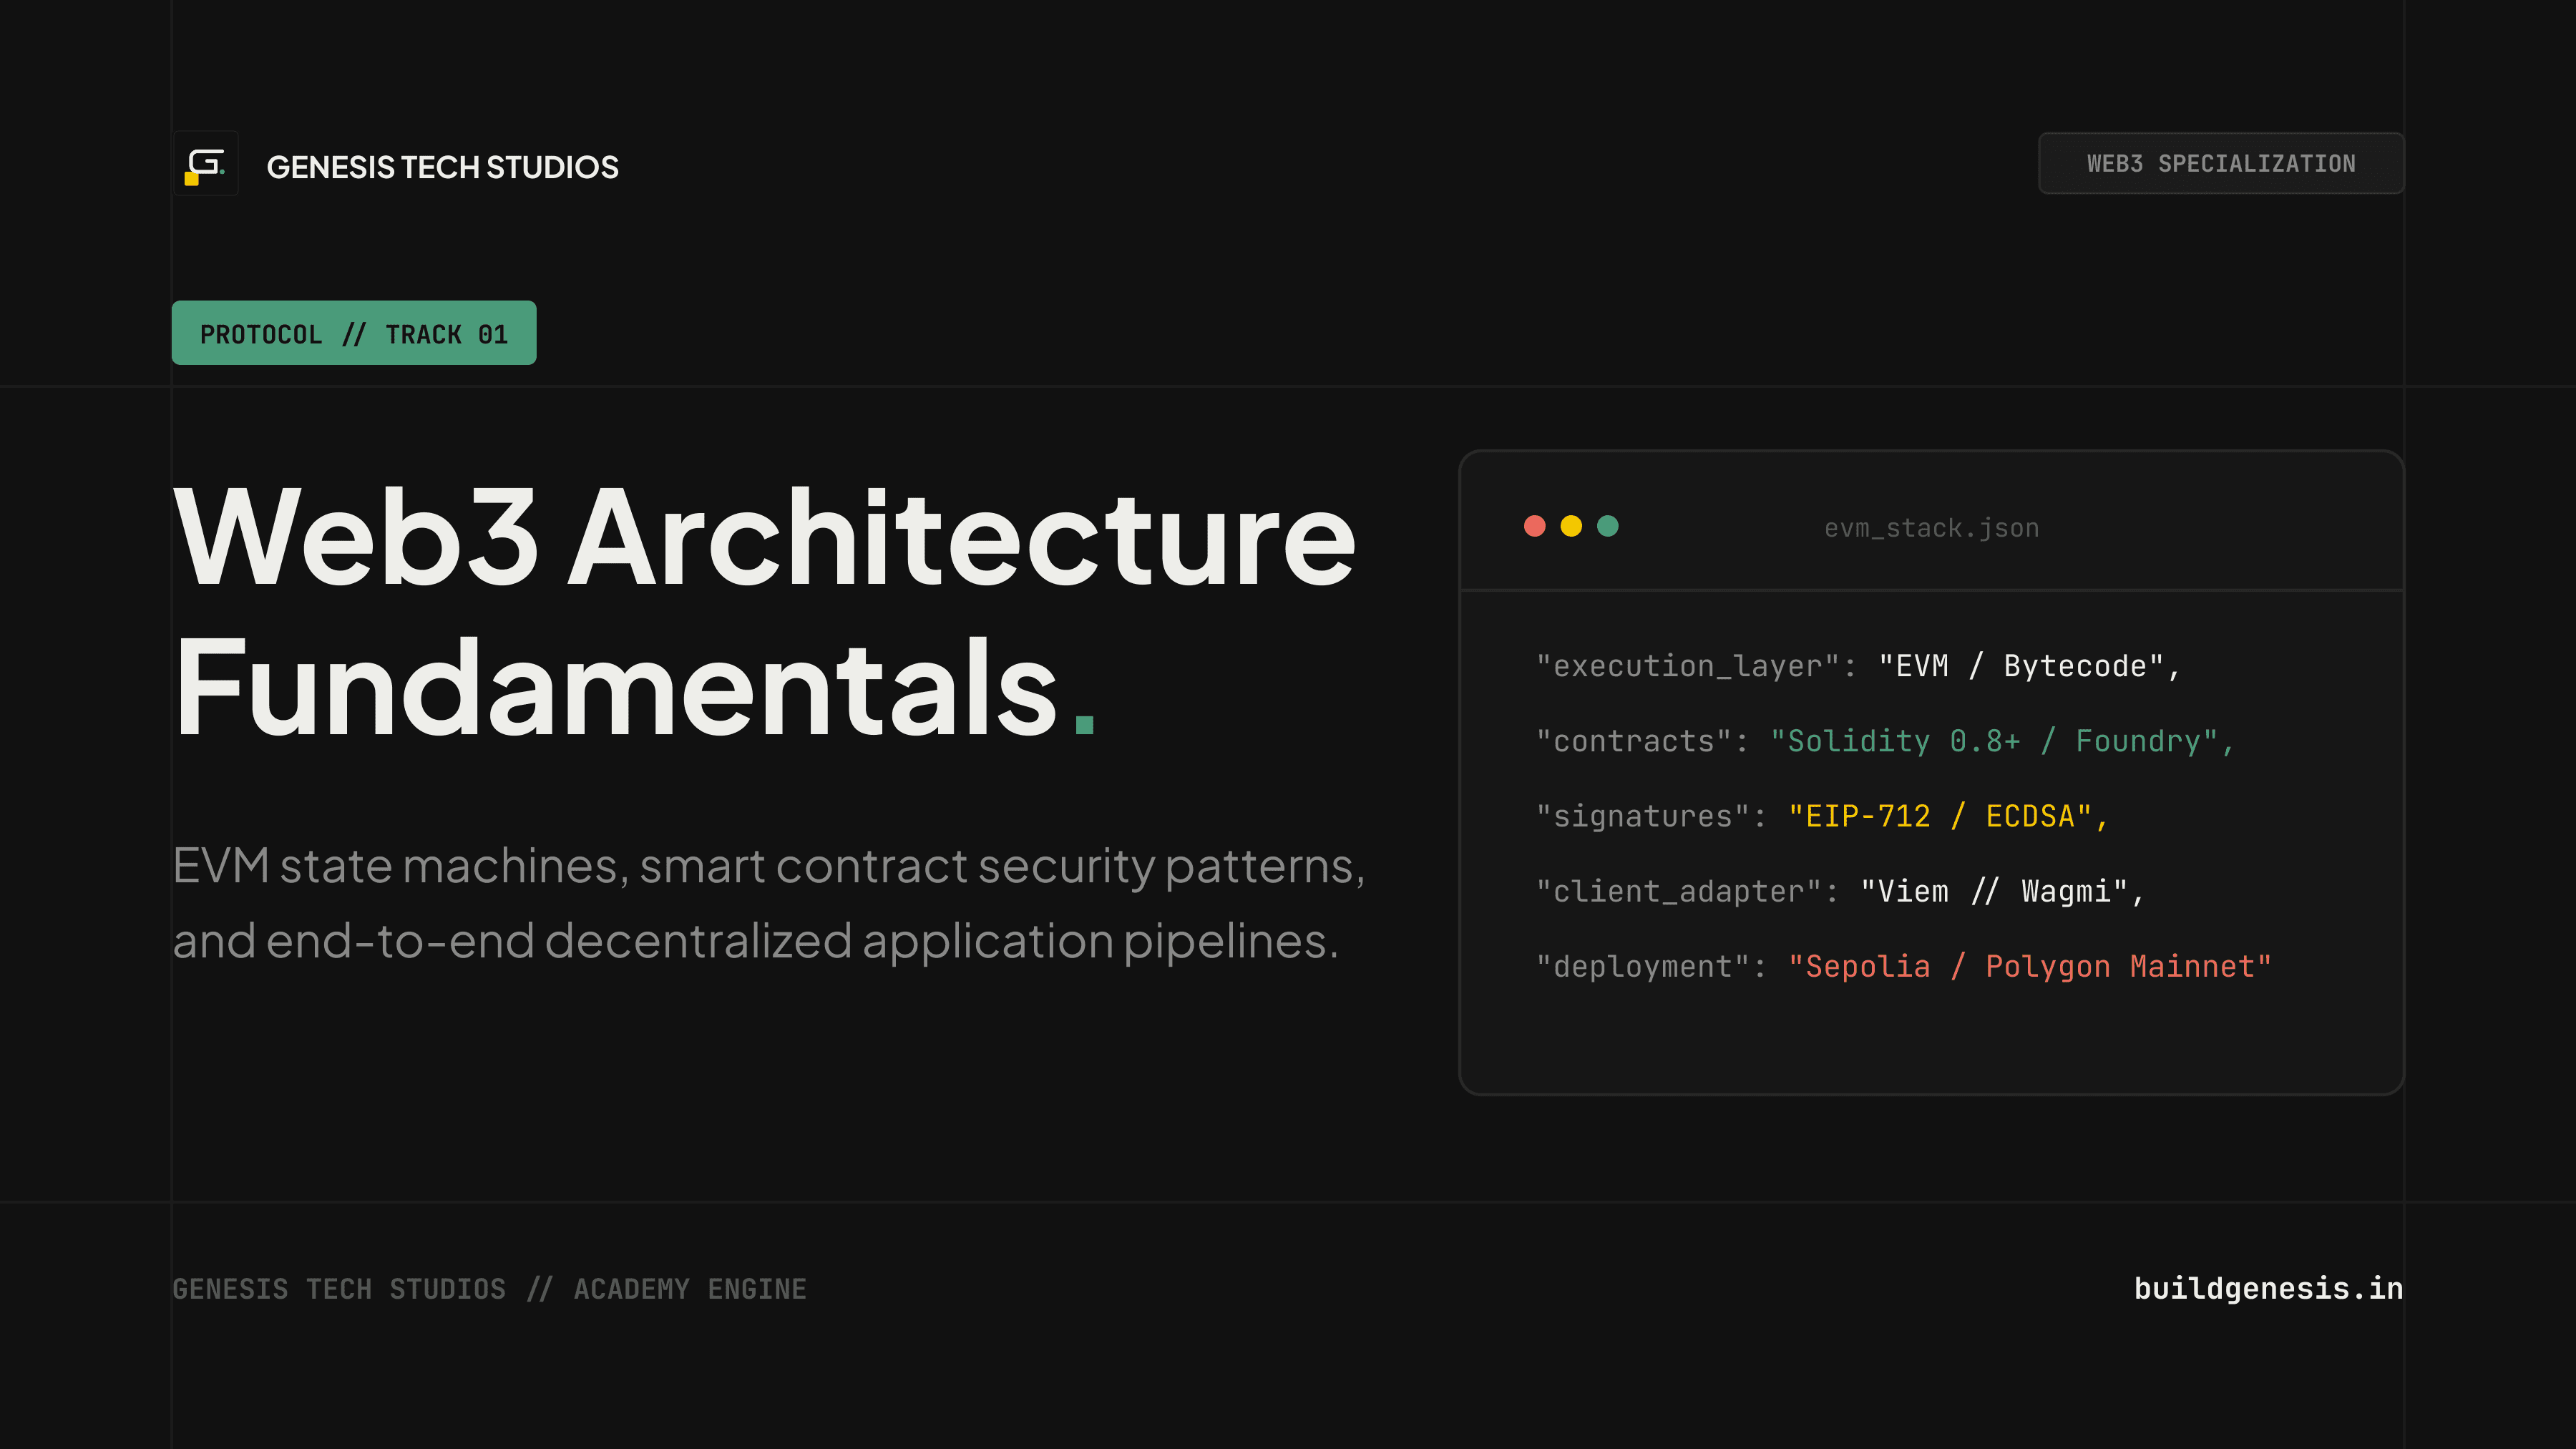This screenshot has width=2576, height=1449.
Task: Click the ACADEMY ENGINE footer text
Action: 690,1289
